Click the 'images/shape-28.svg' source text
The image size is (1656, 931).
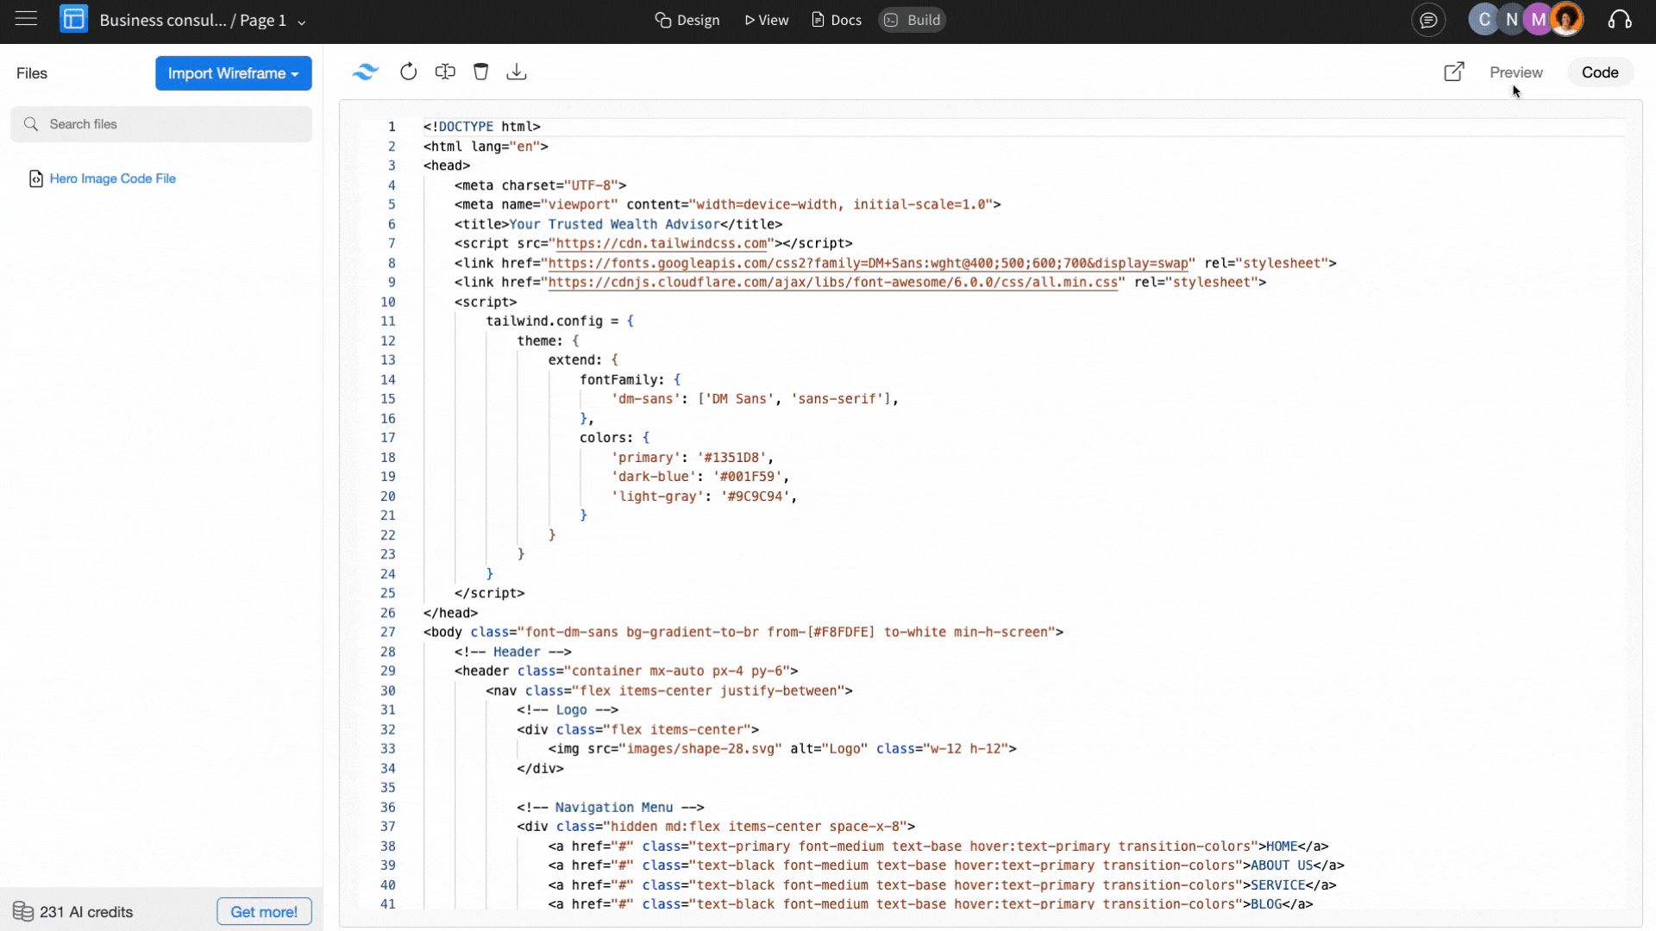point(700,749)
